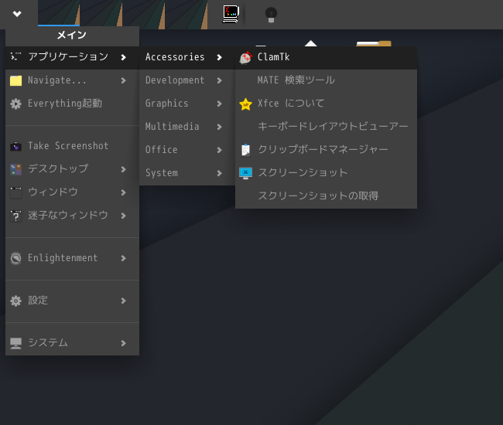Expand the Multimedia submenu arrow

220,127
